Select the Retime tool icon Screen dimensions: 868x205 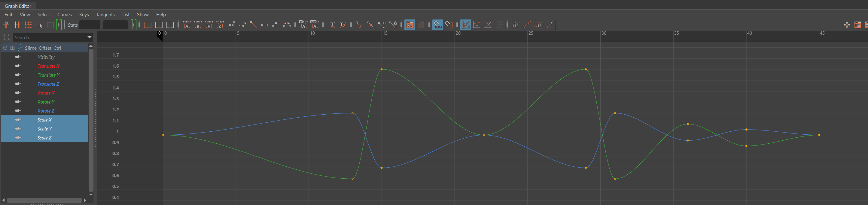50,25
